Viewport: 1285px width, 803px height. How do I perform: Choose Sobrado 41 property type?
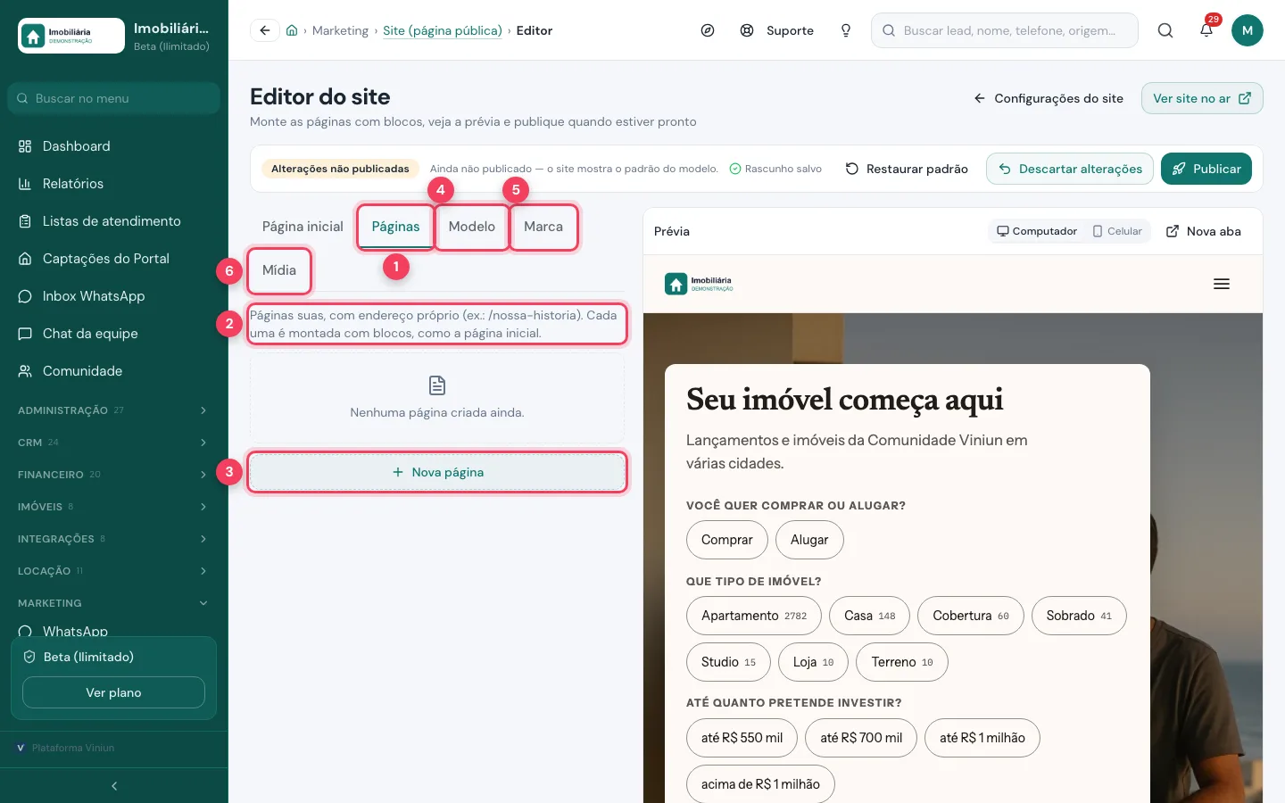(1079, 616)
